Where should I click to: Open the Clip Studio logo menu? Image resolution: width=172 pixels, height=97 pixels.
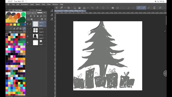tap(8, 4)
